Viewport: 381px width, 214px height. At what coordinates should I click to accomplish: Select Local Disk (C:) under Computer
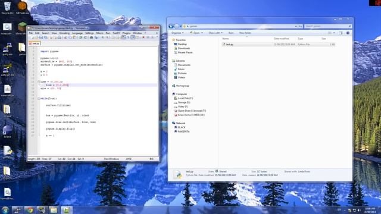pos(185,98)
